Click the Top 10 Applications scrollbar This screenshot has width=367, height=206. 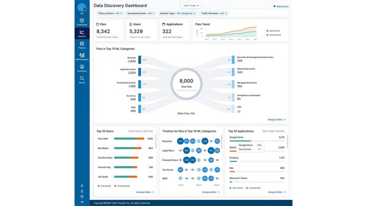[287, 142]
